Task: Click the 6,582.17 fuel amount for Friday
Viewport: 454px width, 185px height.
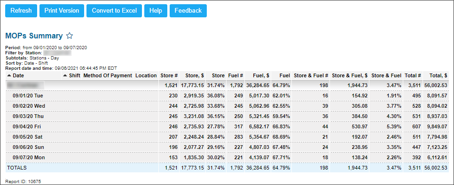Action: coord(259,127)
